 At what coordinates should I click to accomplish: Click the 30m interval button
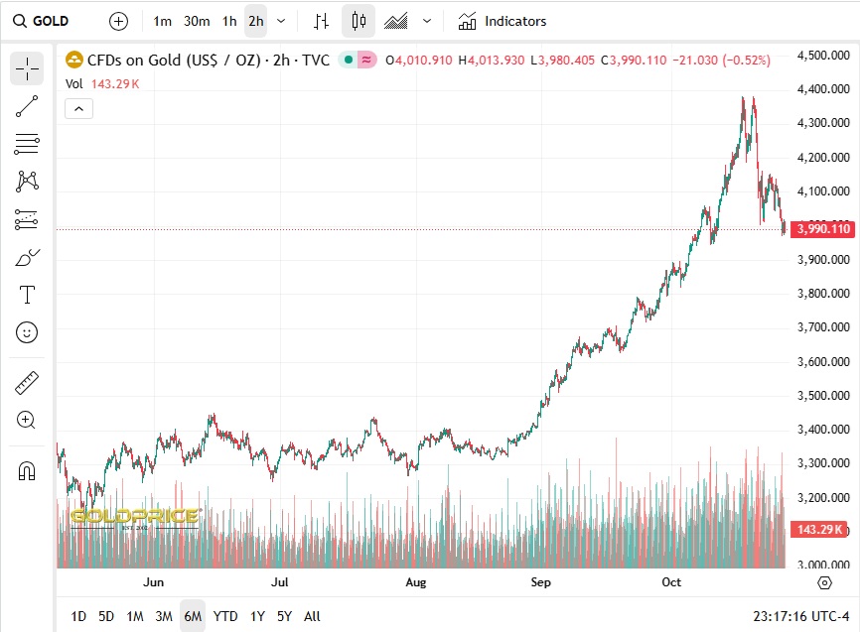point(197,21)
